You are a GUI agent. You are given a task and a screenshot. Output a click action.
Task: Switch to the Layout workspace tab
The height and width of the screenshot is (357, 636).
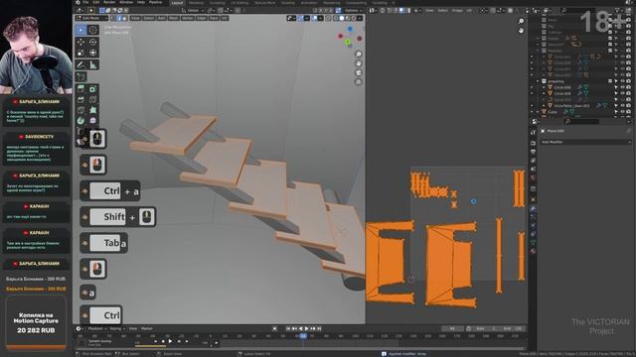(x=177, y=3)
